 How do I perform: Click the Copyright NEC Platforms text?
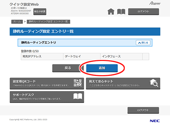(28, 120)
